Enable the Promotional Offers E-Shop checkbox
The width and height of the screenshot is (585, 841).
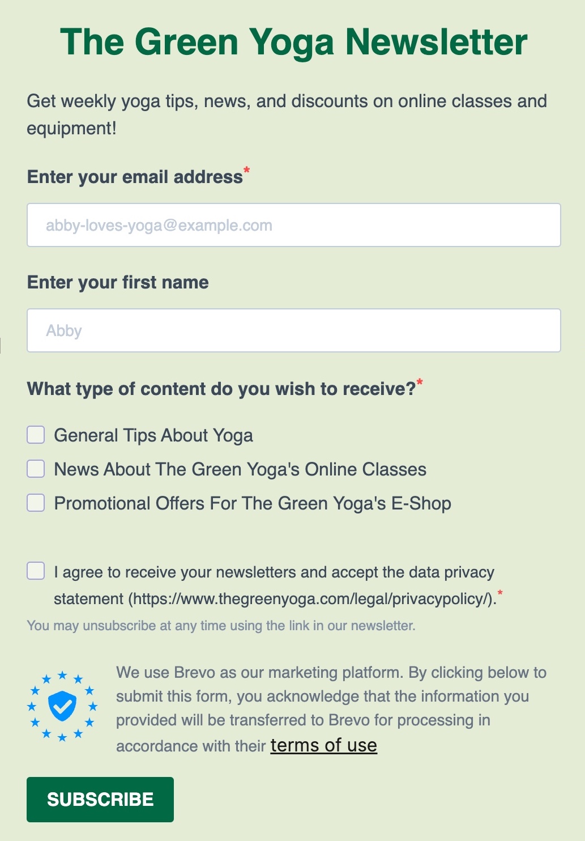[x=36, y=503]
